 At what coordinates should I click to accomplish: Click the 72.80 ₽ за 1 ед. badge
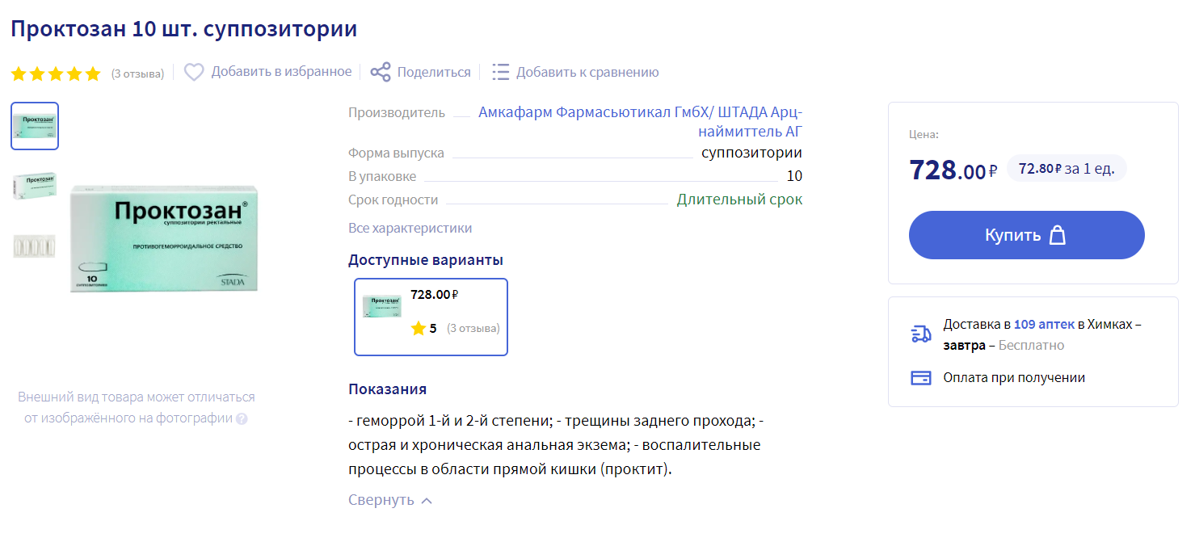click(x=1067, y=168)
